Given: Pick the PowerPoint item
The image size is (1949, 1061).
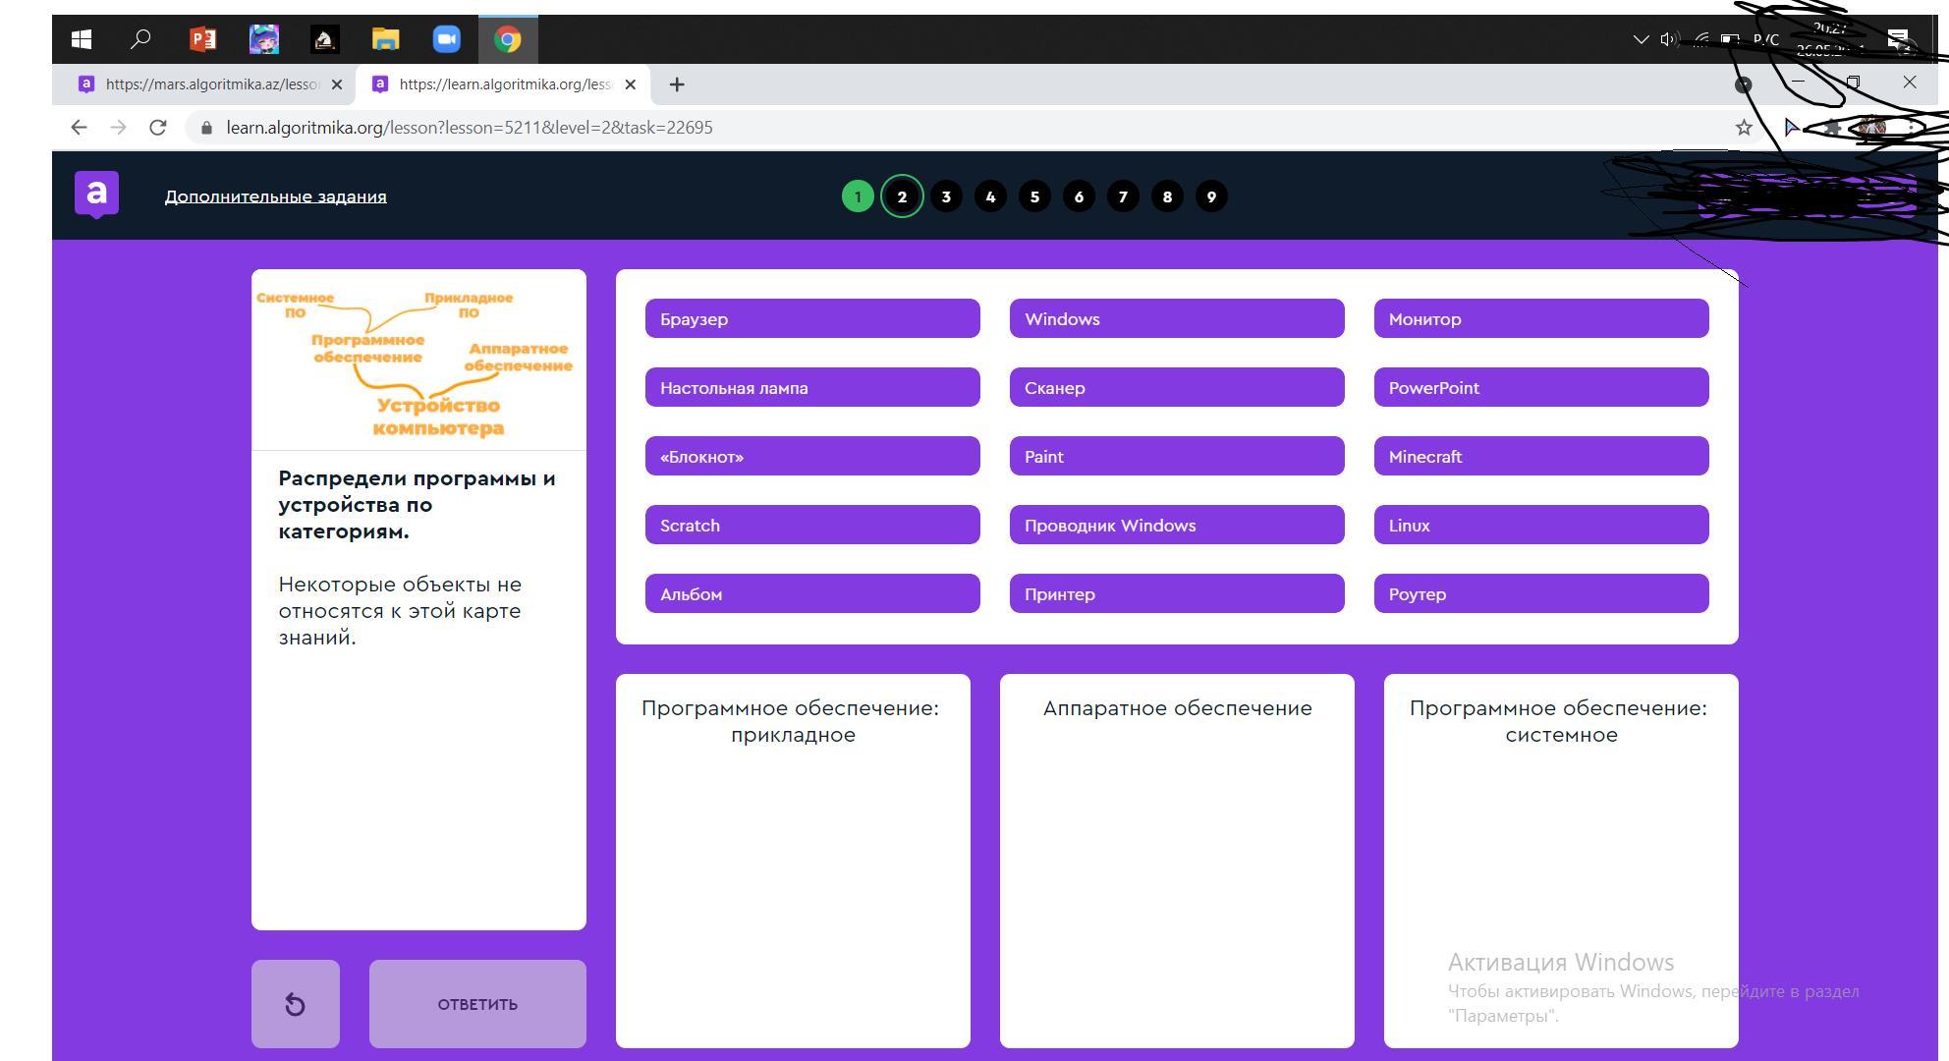Looking at the screenshot, I should coord(1541,387).
